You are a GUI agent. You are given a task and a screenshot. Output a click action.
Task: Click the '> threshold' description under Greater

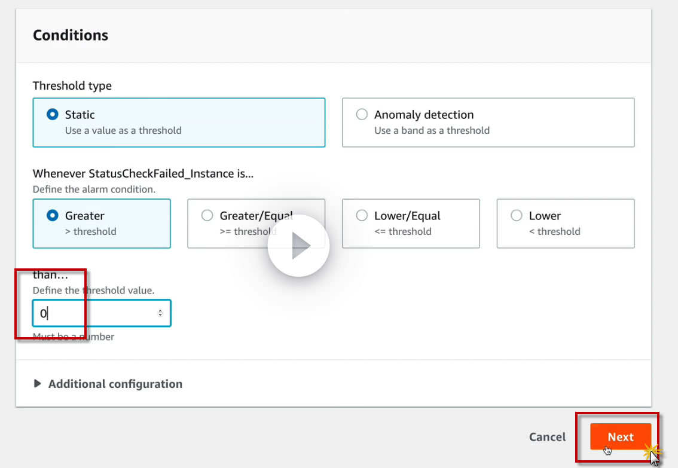(90, 231)
